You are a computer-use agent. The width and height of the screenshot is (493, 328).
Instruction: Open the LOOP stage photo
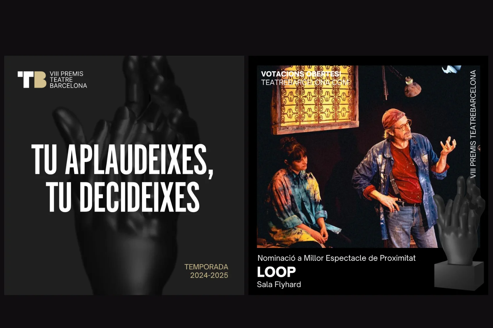click(368, 156)
